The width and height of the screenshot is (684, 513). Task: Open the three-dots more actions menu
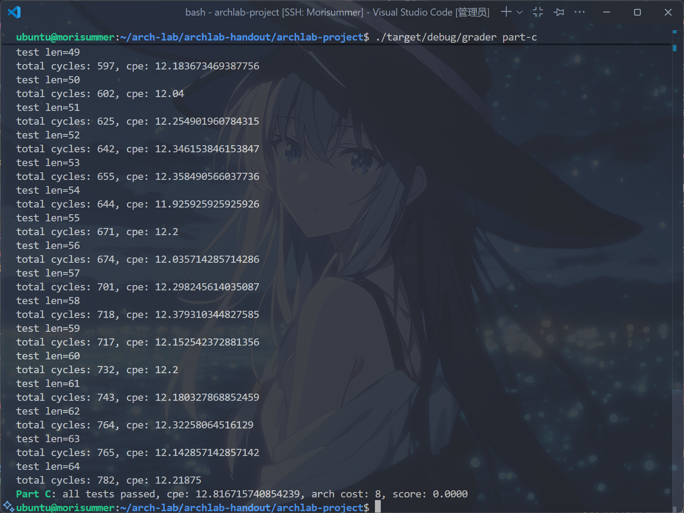pos(579,12)
